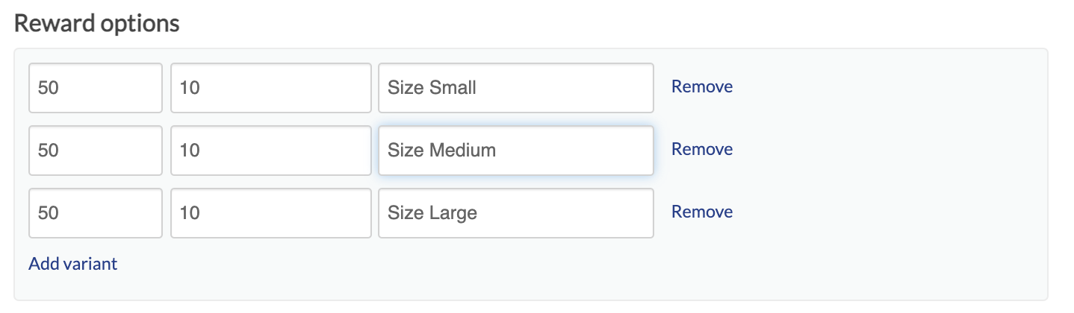
Task: Click the 50 field in the Size Large row
Action: tap(96, 213)
